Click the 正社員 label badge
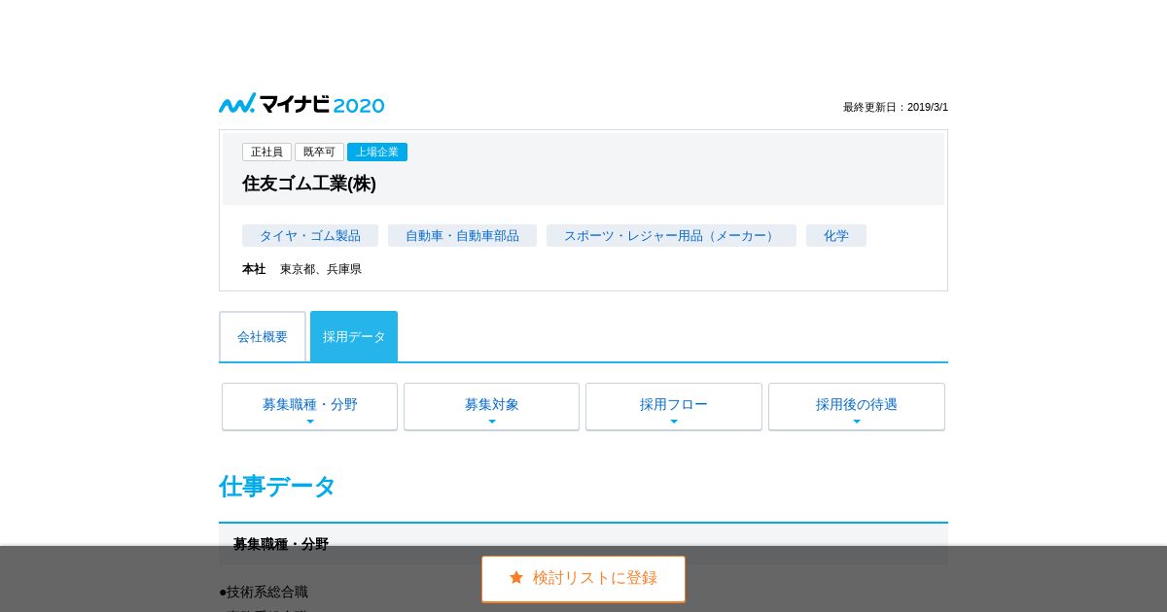This screenshot has width=1167, height=612. (x=266, y=153)
